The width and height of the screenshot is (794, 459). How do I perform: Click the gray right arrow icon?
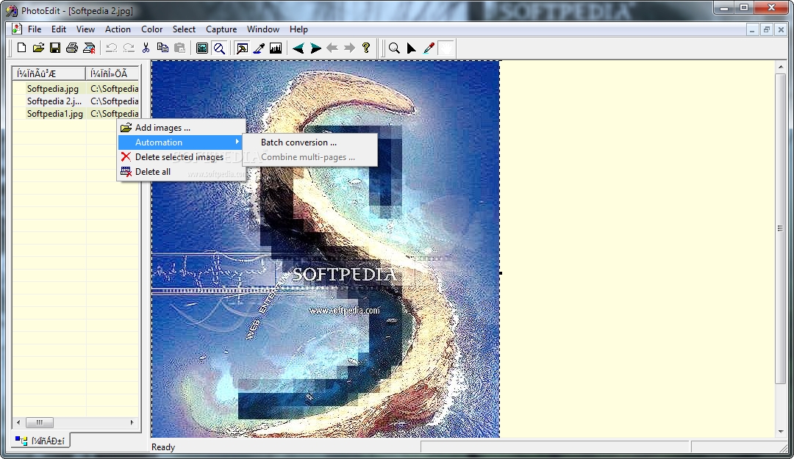[x=349, y=48]
